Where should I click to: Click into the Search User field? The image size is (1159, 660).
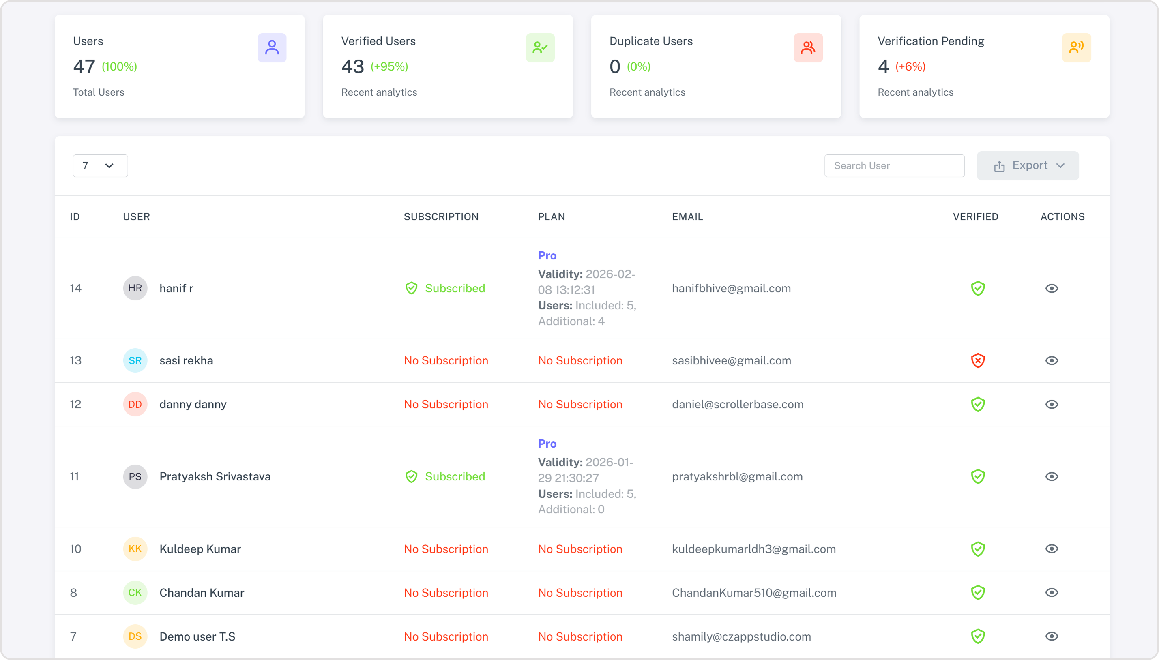tap(894, 165)
